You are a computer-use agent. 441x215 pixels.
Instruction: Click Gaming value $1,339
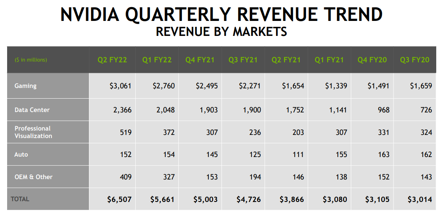(x=336, y=86)
